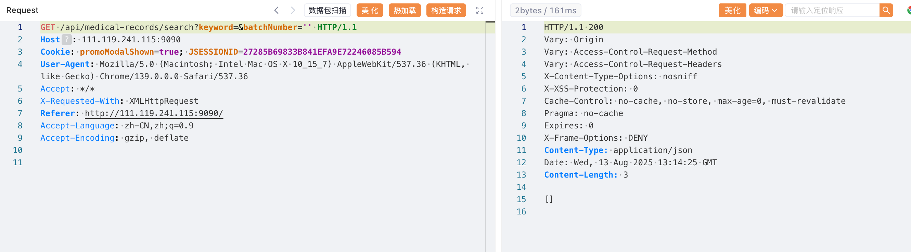Click the X-XSS-Protection response header

(591, 88)
